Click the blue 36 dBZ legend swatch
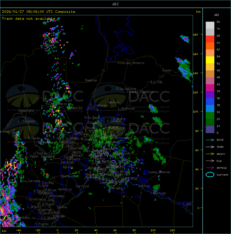The height and width of the screenshot is (234, 231). [x=210, y=102]
